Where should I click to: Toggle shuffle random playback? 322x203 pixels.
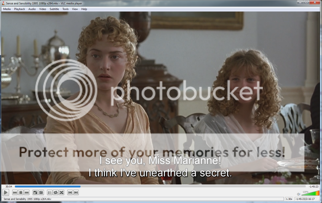pos(61,193)
